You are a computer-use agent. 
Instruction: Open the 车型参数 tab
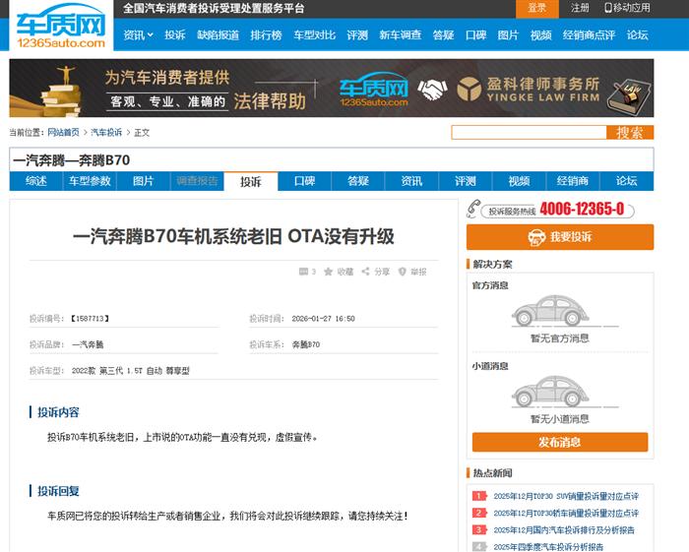pos(89,181)
